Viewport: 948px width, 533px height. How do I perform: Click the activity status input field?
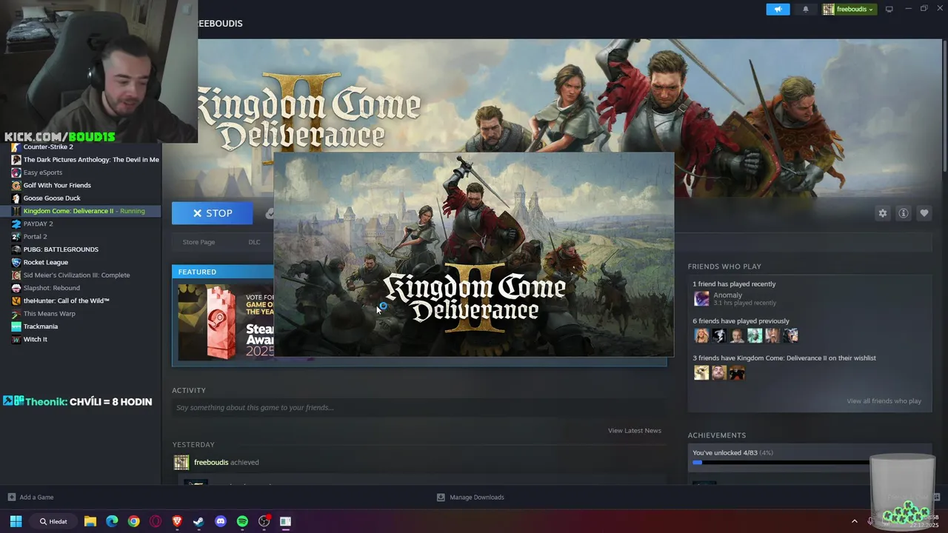(418, 407)
